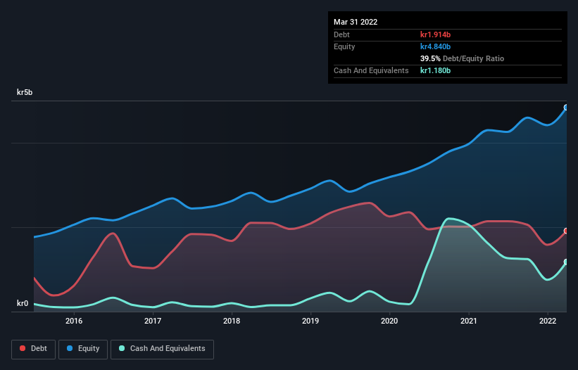The image size is (578, 370).
Task: Click the Mar 31 2022 tooltip date
Action: point(356,22)
